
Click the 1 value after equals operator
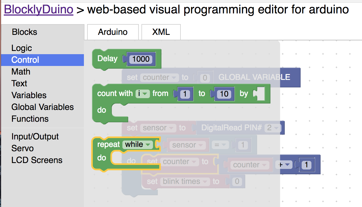click(x=243, y=145)
